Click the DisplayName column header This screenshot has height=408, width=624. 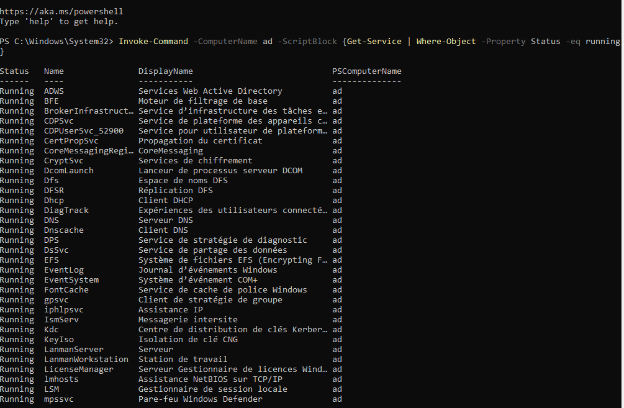[166, 71]
